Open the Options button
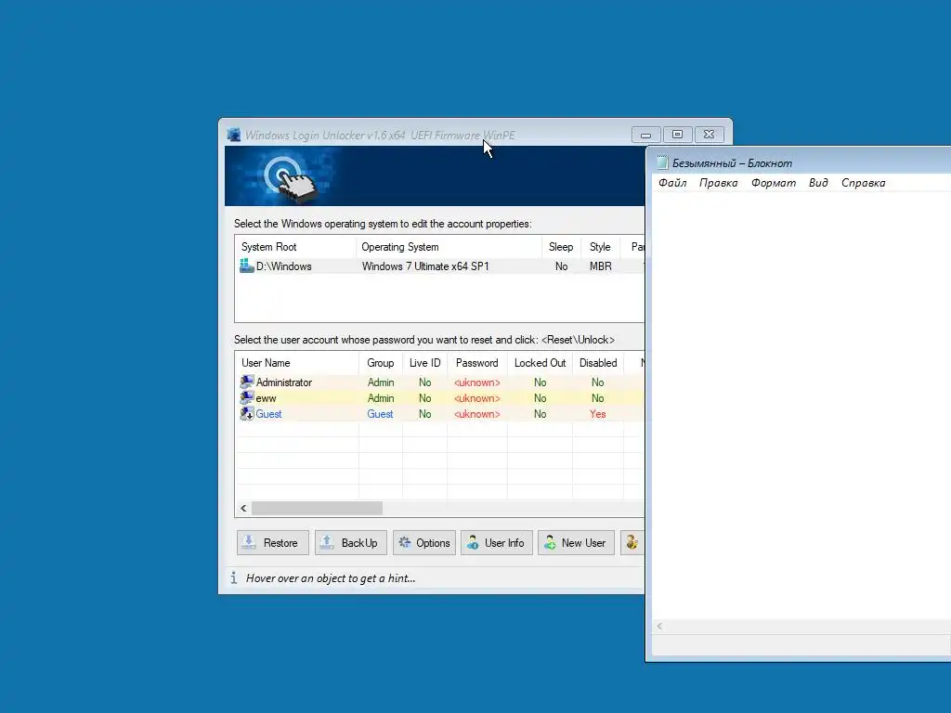 (424, 542)
